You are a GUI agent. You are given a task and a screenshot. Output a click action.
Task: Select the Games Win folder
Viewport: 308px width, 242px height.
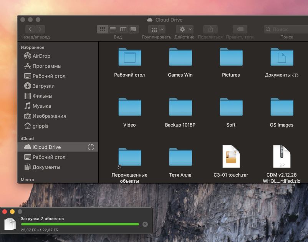[180, 57]
